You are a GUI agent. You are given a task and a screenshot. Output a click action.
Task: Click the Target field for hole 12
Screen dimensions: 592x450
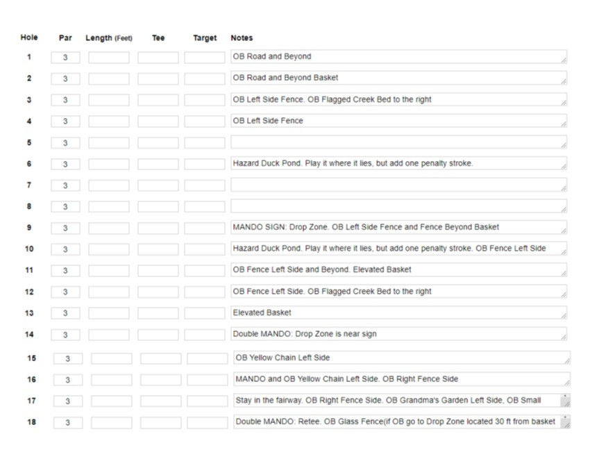tap(204, 292)
